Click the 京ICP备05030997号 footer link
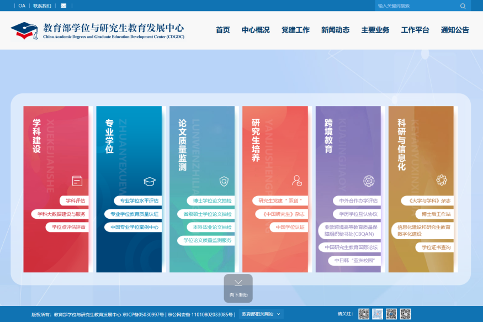Viewport: 483px width, 322px height. click(143, 314)
